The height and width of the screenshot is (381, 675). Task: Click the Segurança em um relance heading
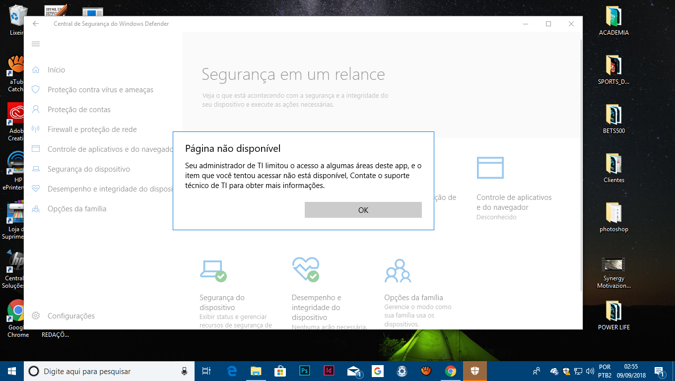pyautogui.click(x=293, y=75)
